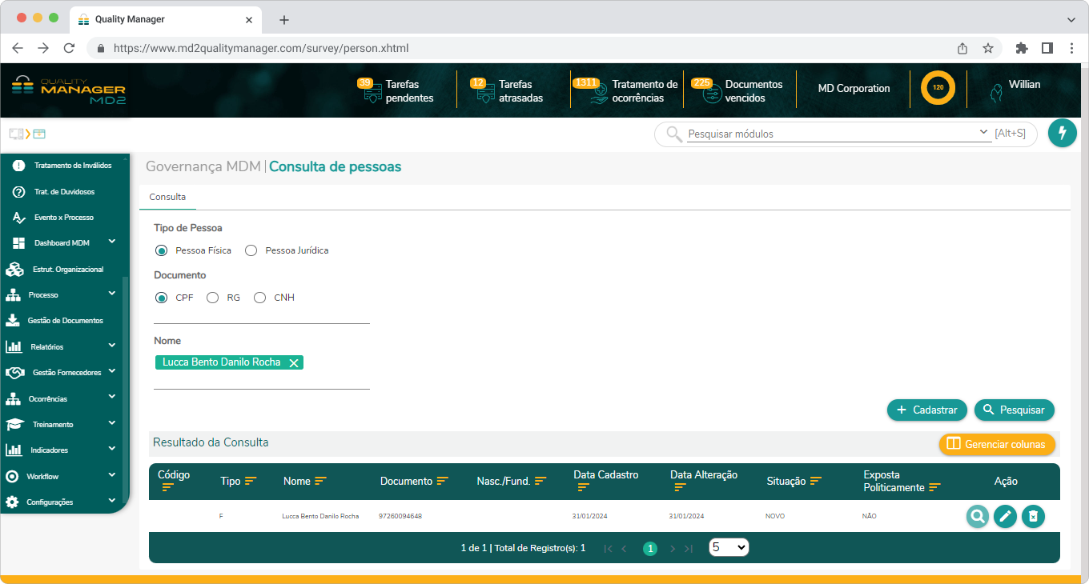The width and height of the screenshot is (1089, 584).
Task: Open Gestão de Documentos in sidebar
Action: (x=64, y=321)
